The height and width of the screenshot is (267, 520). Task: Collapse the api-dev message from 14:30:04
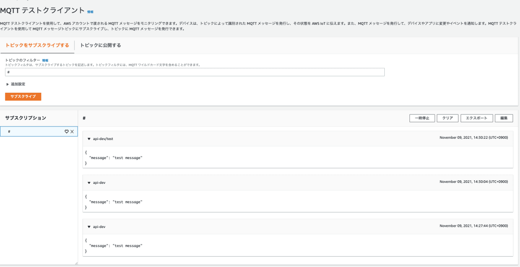click(89, 182)
